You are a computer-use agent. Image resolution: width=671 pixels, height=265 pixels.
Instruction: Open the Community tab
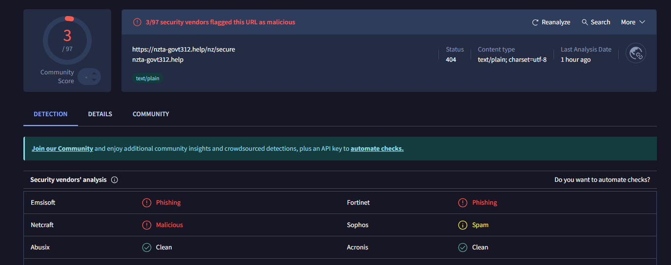coord(151,114)
